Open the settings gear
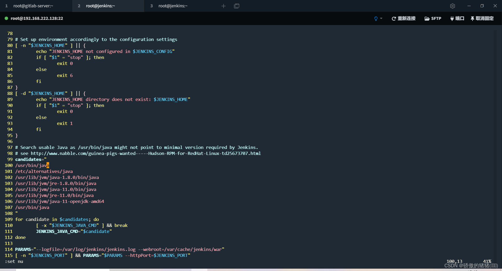Screen dimensions: 502x271 point(453,6)
